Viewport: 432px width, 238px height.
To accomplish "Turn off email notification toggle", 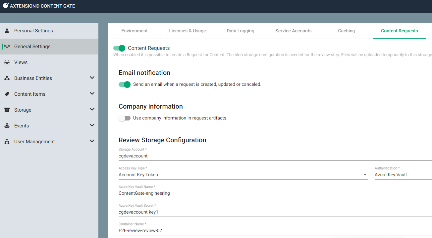I will coord(125,85).
